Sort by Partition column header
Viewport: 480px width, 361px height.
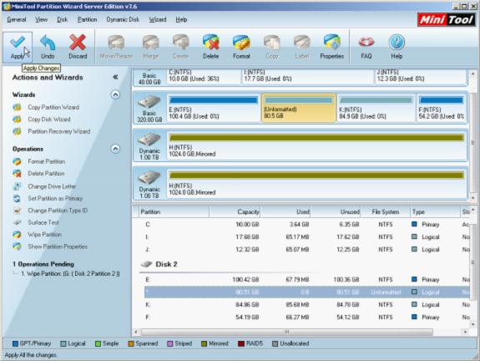174,211
